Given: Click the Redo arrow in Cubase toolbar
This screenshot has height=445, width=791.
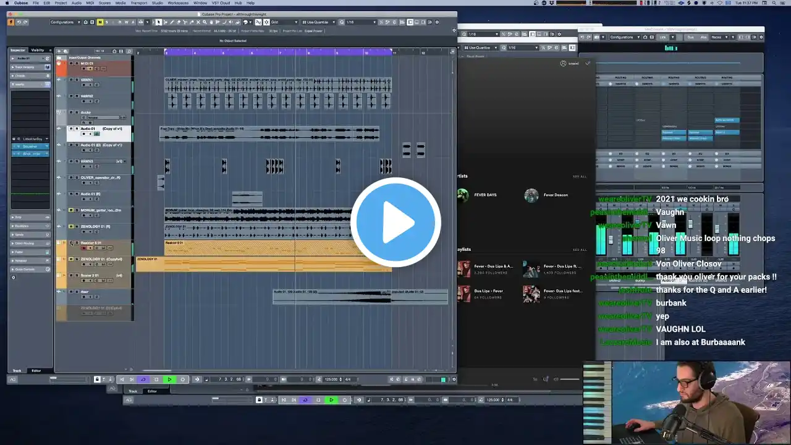Looking at the screenshot, I should click(25, 22).
